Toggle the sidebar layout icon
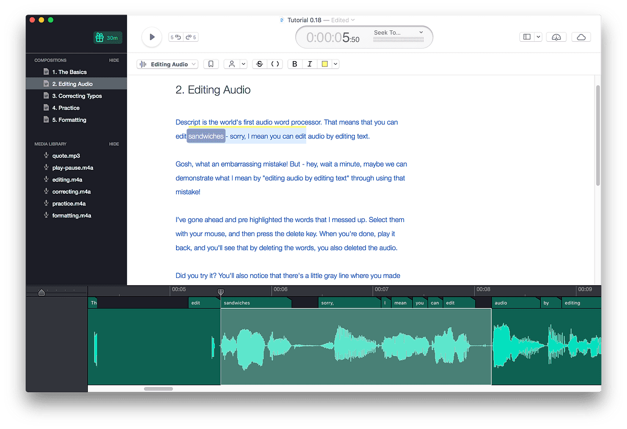 click(x=527, y=37)
